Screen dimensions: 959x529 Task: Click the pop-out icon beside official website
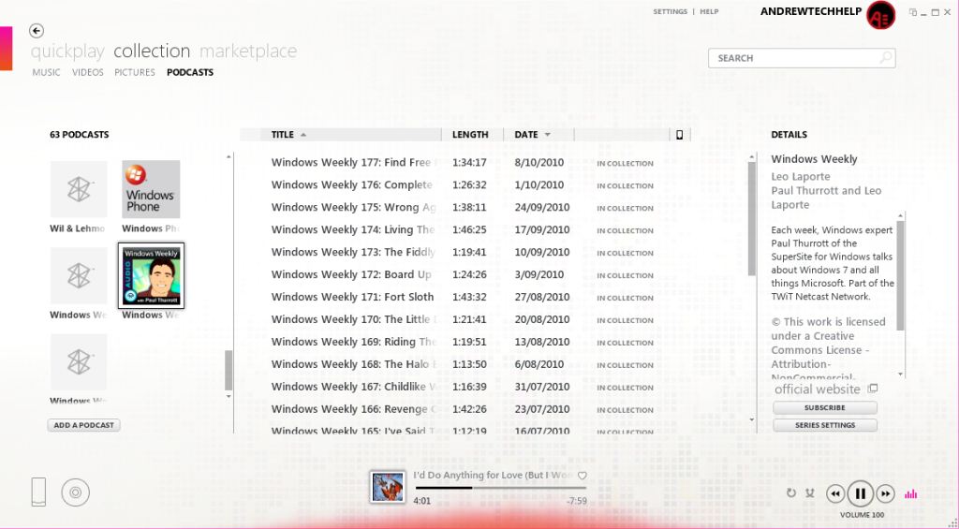(x=873, y=389)
